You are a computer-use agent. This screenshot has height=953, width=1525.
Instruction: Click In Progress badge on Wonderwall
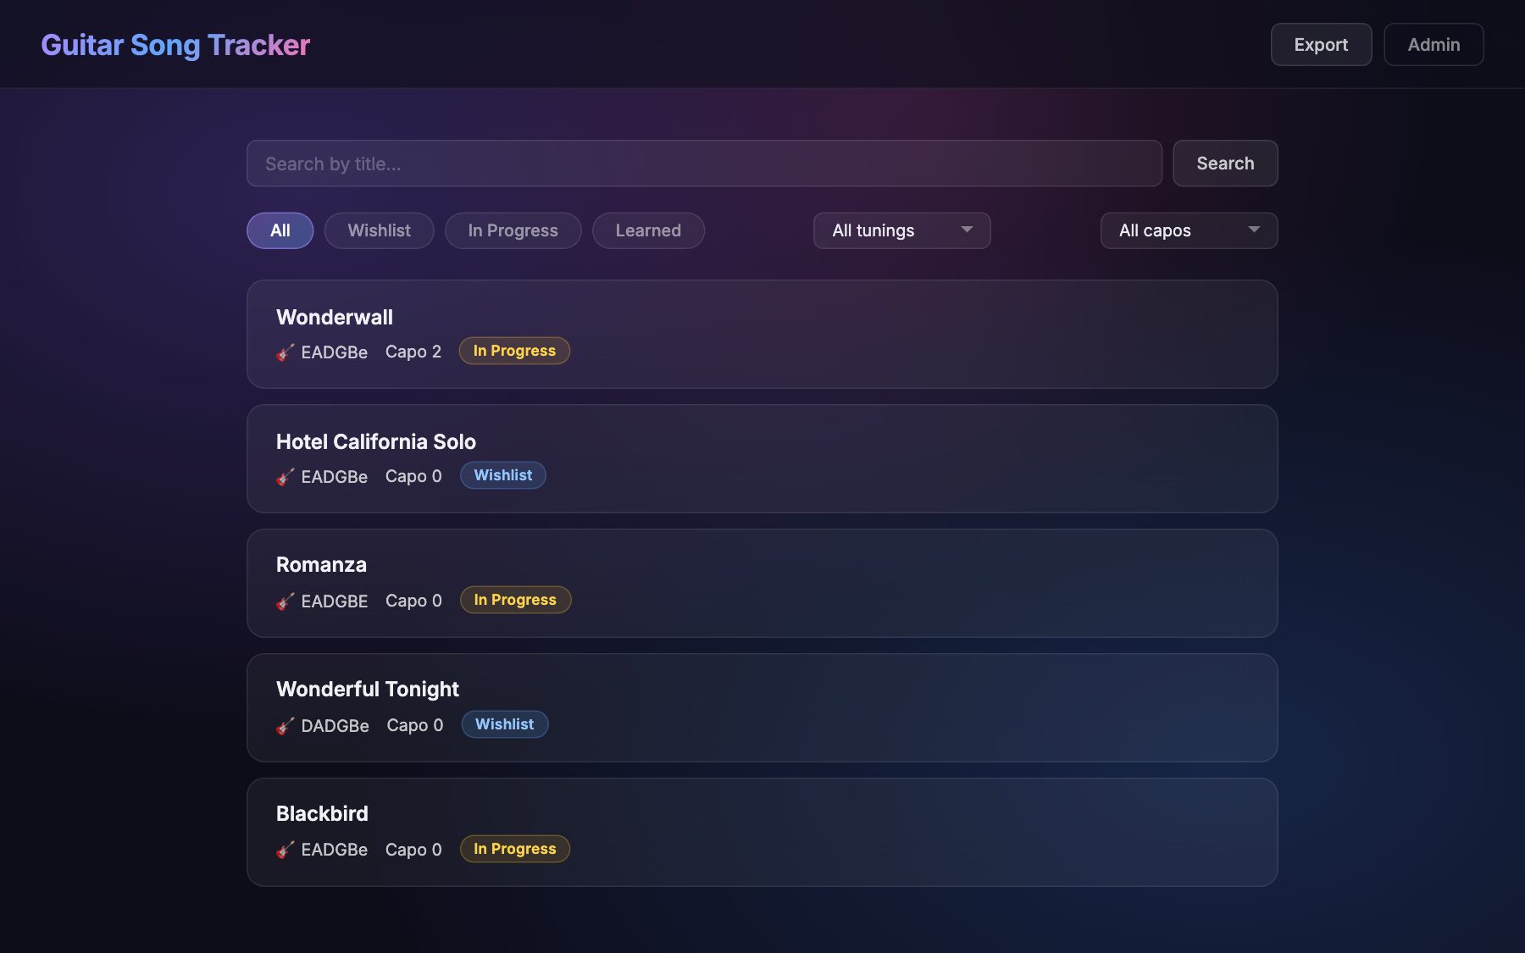click(514, 351)
